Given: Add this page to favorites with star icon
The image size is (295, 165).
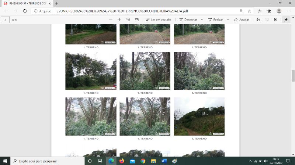Looking at the screenshot, I should 249,11.
